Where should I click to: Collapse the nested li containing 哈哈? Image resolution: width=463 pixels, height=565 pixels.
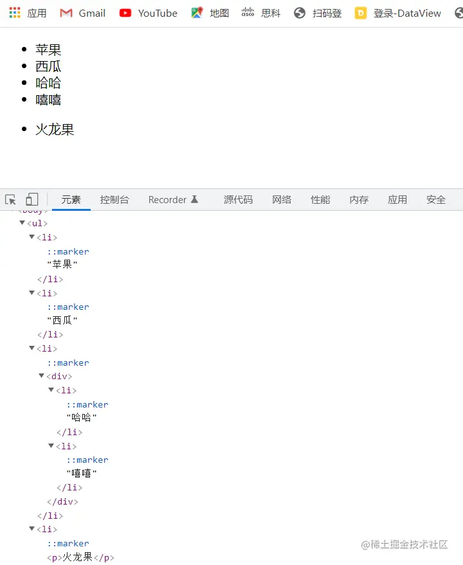click(51, 390)
